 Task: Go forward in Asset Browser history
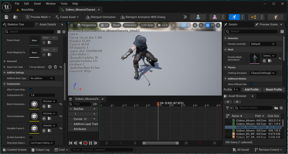click(237, 102)
